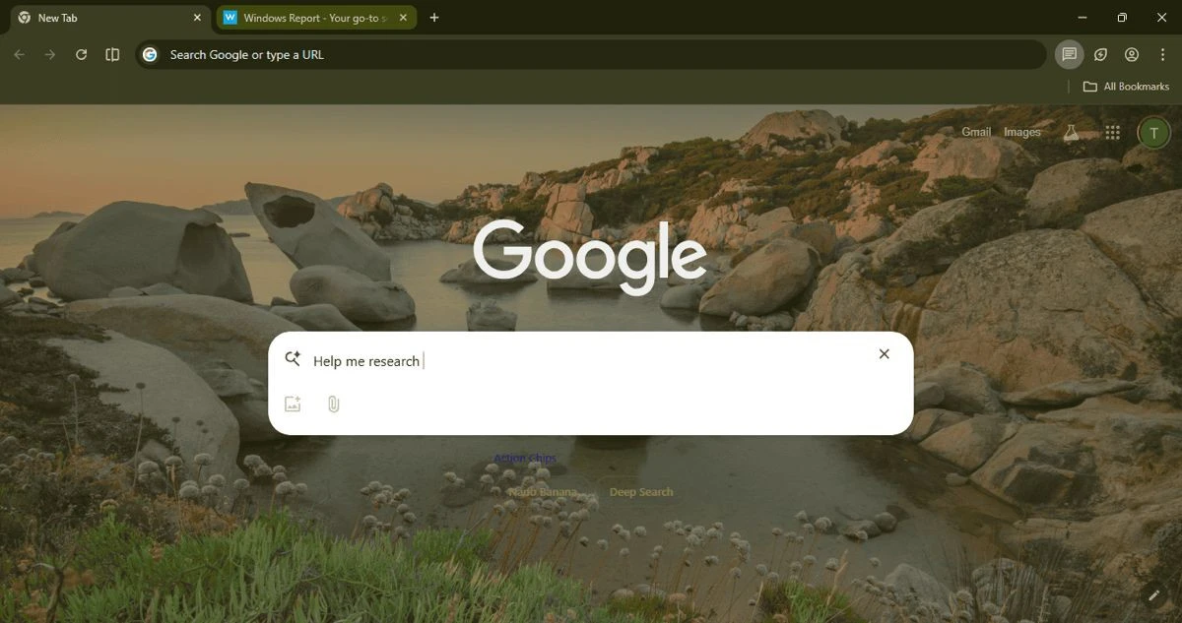
Task: Reload the current page
Action: coord(82,54)
